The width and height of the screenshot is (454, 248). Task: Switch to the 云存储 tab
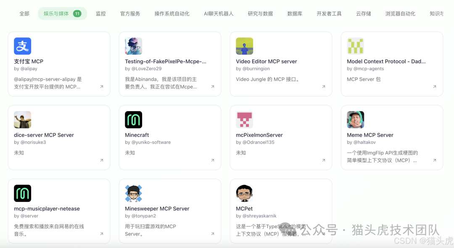(364, 13)
